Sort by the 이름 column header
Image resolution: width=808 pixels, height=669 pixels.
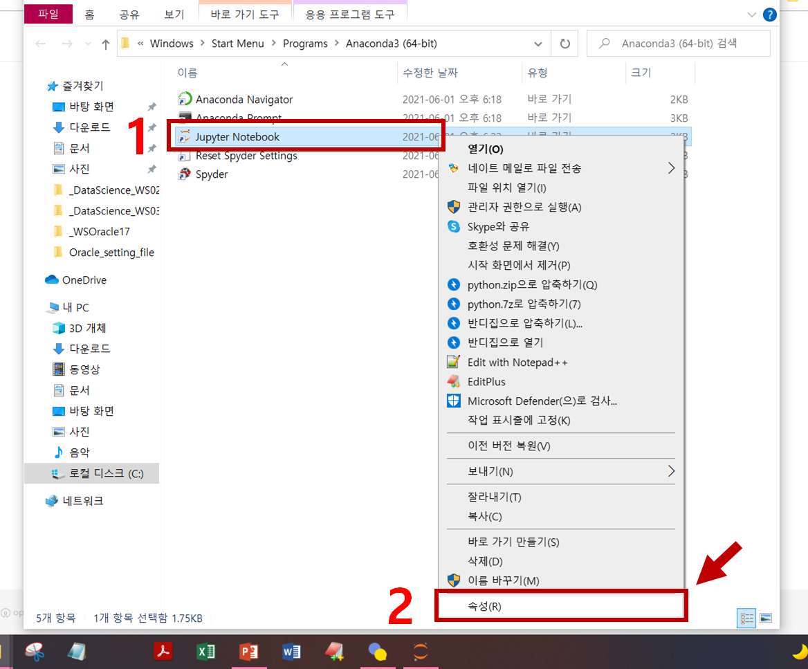[286, 73]
